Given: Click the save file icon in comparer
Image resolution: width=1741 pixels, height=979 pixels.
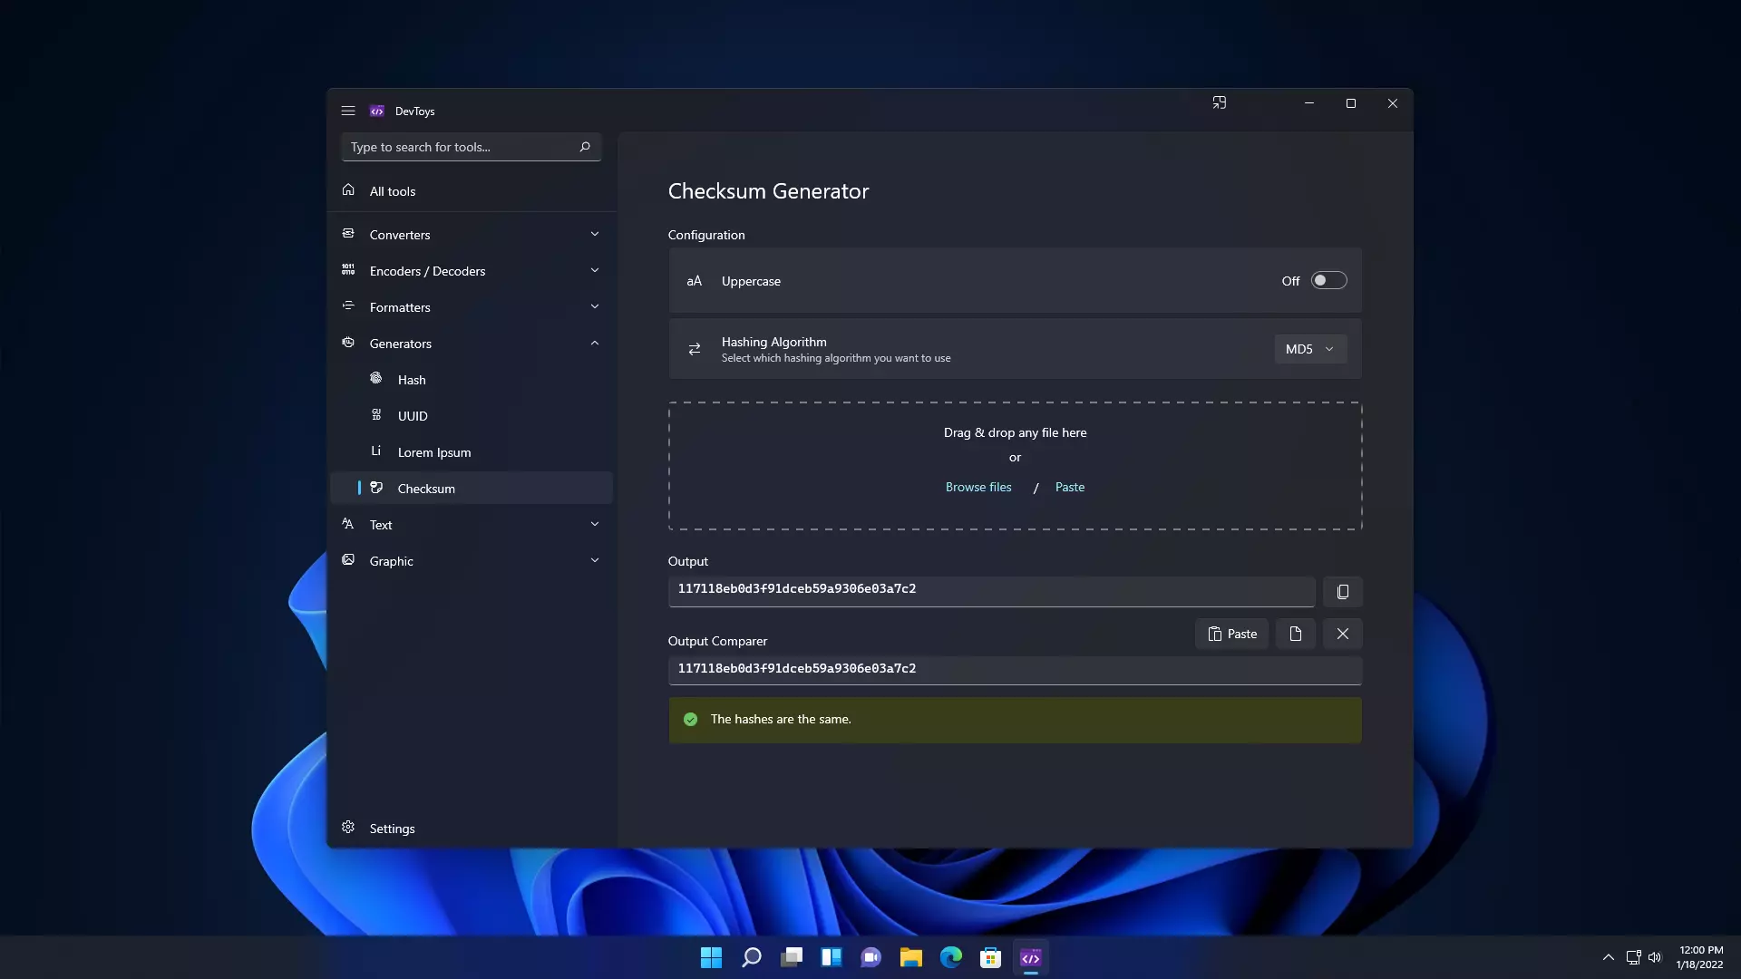Looking at the screenshot, I should (x=1295, y=634).
